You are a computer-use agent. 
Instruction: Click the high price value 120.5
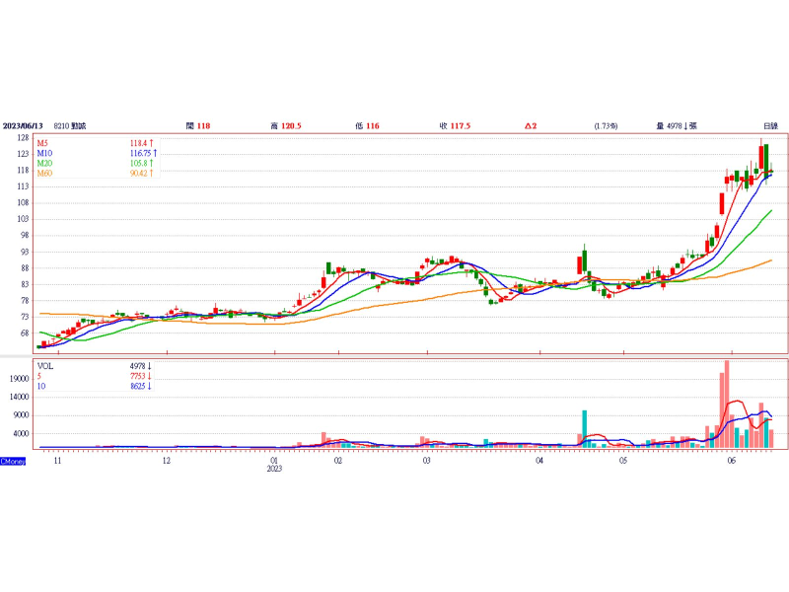click(291, 126)
